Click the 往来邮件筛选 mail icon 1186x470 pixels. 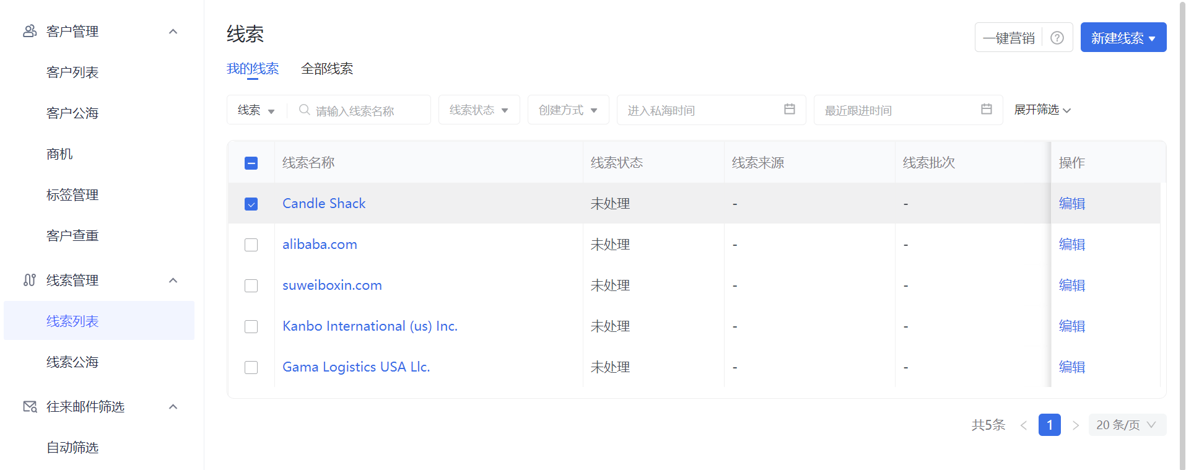pyautogui.click(x=30, y=407)
